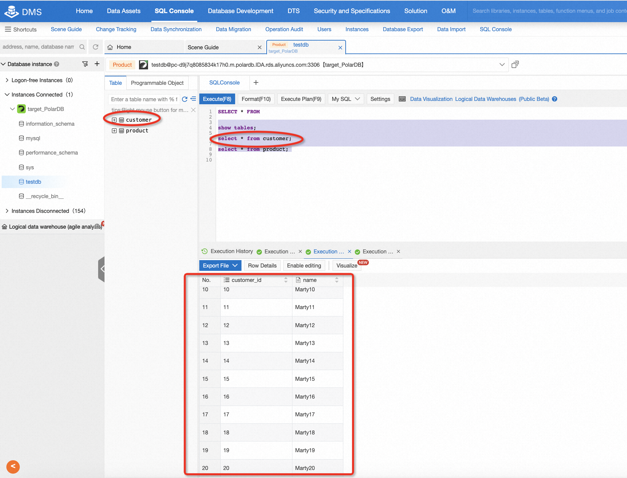The height and width of the screenshot is (478, 627).
Task: Expand Logon-free Instances group
Action: (x=7, y=80)
